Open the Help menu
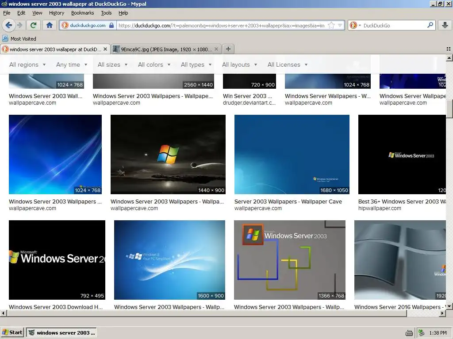 (x=123, y=13)
